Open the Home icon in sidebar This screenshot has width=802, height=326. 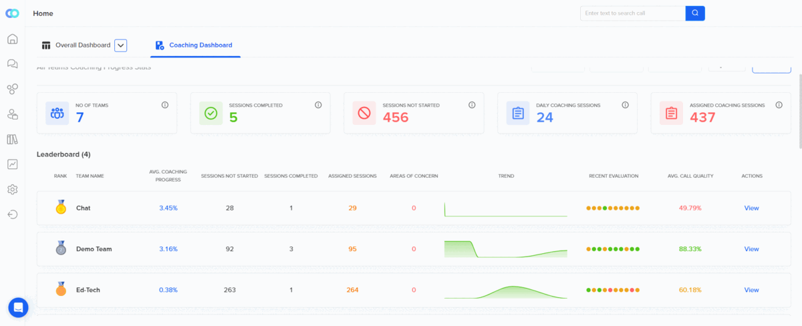12,39
